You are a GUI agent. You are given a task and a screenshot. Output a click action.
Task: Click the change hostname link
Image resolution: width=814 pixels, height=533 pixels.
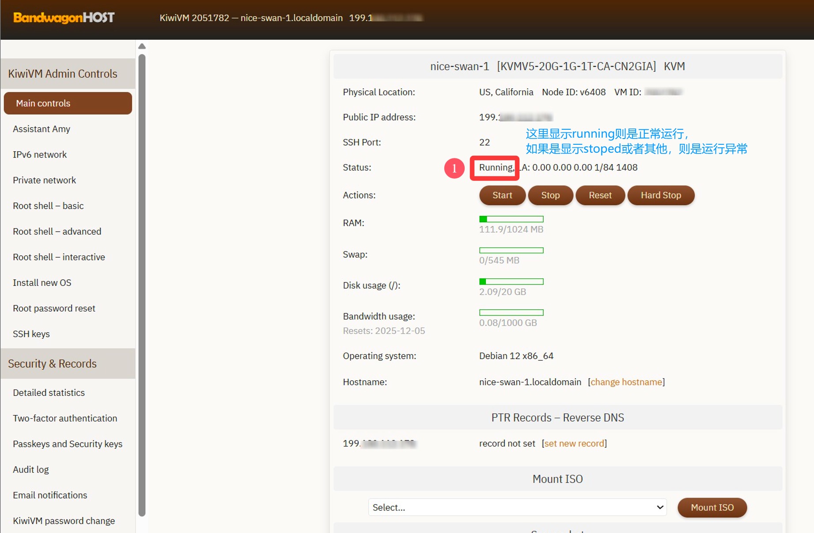point(626,382)
